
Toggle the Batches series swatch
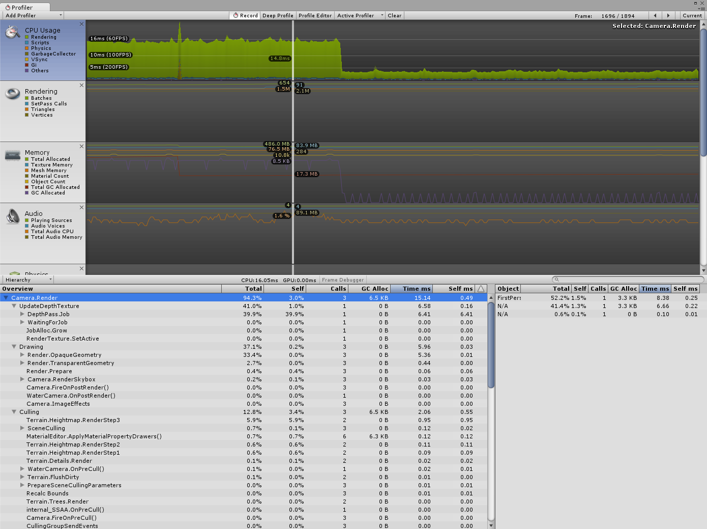[x=26, y=98]
